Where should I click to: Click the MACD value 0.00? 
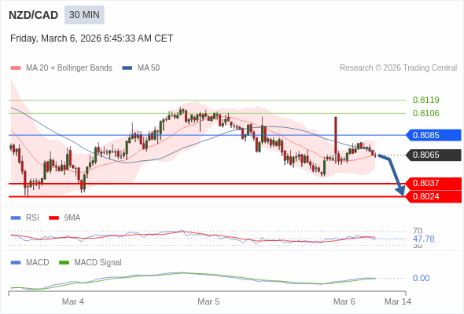click(421, 278)
